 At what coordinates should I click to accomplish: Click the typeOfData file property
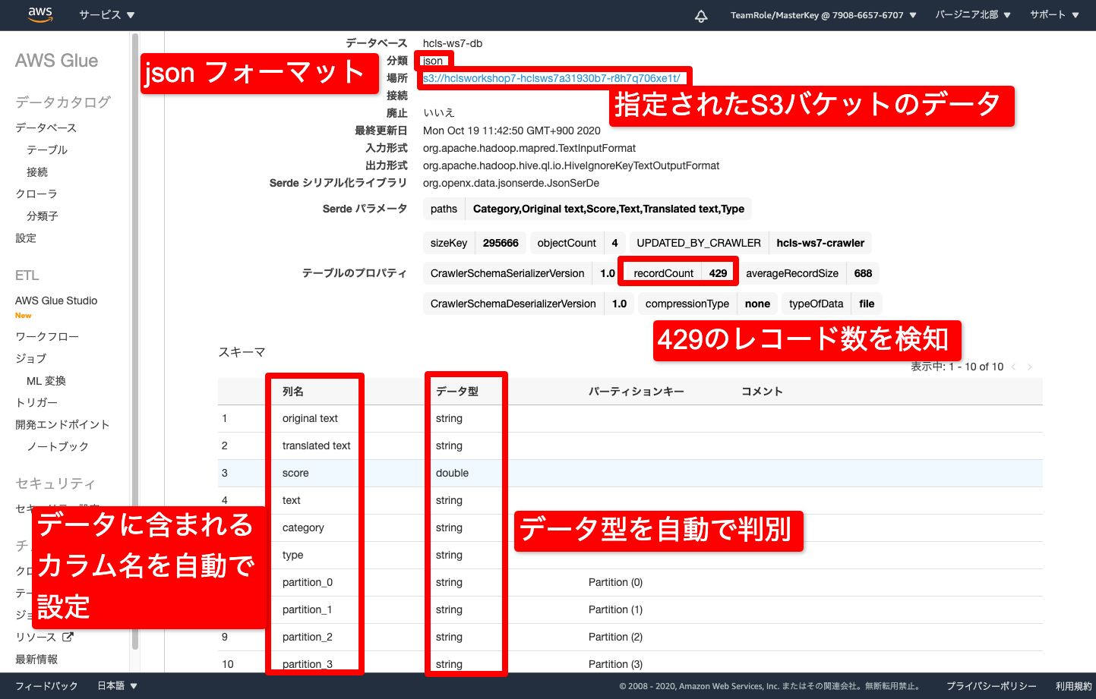832,304
